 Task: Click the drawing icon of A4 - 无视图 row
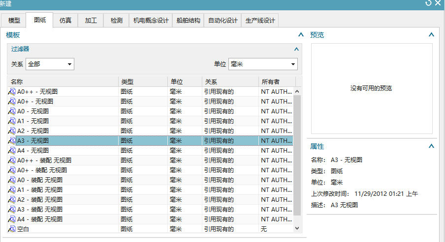12,151
